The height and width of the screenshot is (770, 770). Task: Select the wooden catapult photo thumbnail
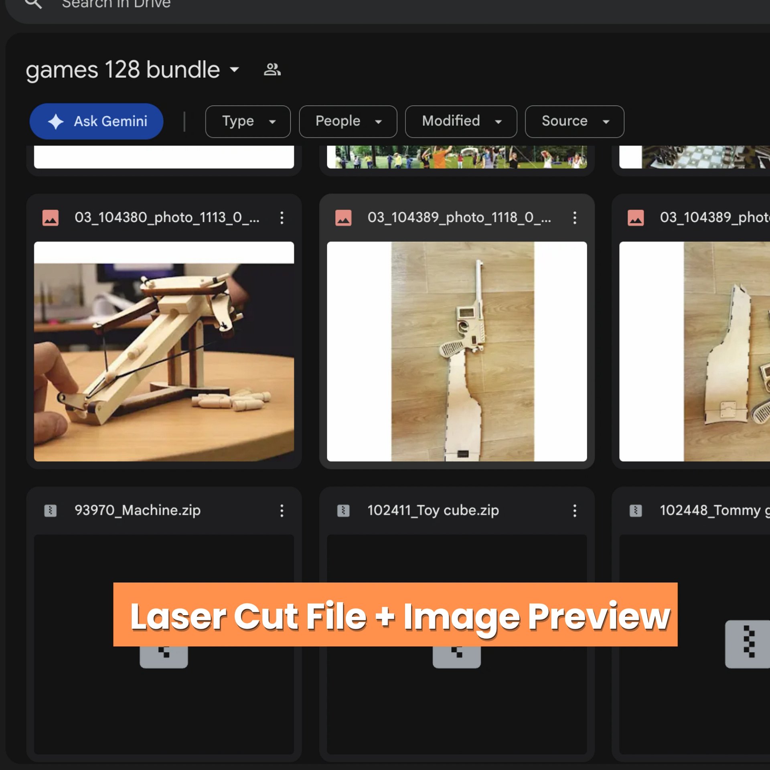(x=164, y=351)
